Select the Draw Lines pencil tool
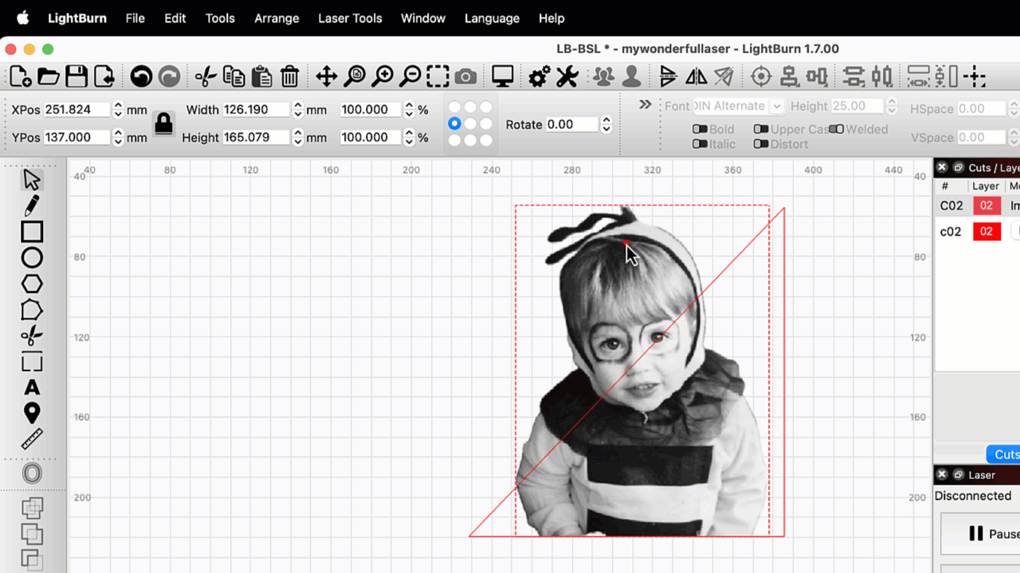 [32, 206]
